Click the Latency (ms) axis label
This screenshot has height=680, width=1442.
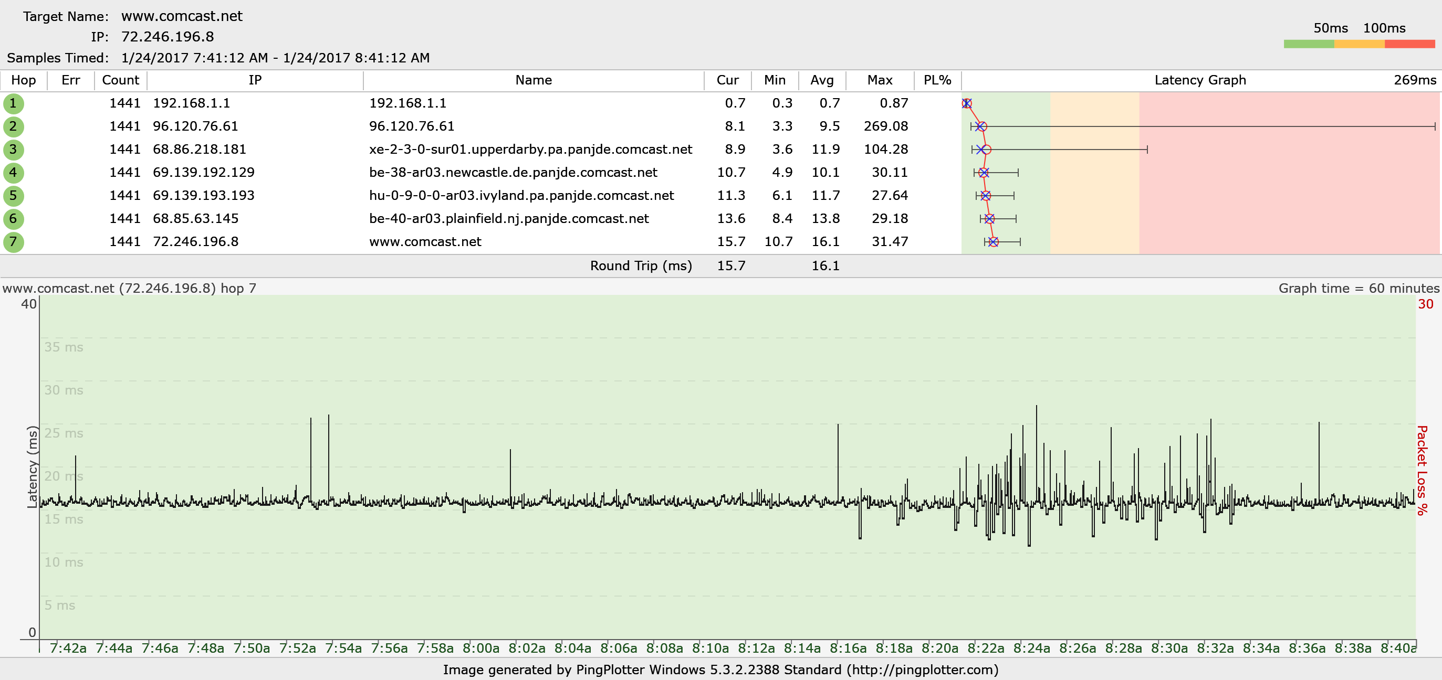click(x=33, y=467)
